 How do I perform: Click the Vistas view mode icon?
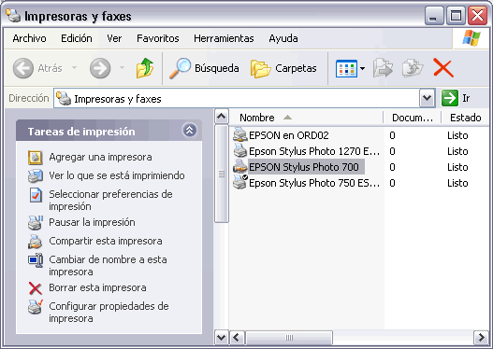click(x=346, y=68)
